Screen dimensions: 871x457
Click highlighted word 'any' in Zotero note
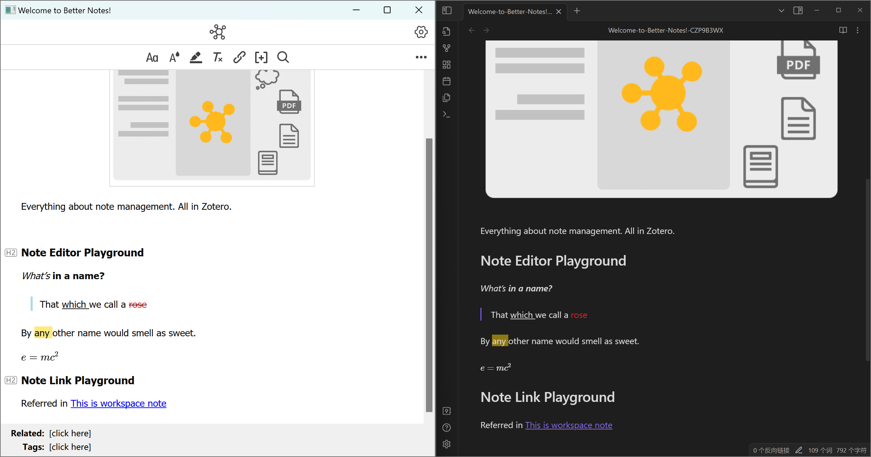tap(43, 333)
